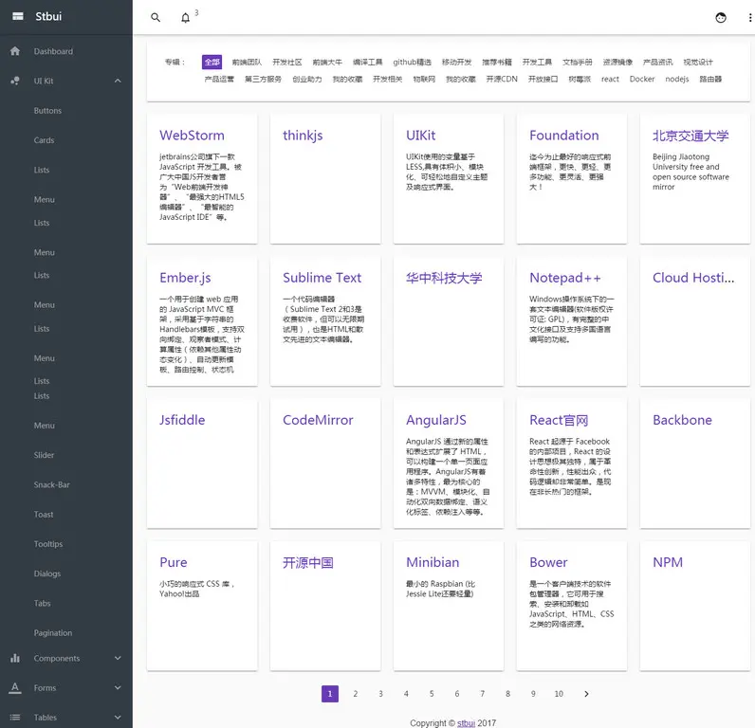
Task: Select the nodejs filter tag
Action: 677,79
